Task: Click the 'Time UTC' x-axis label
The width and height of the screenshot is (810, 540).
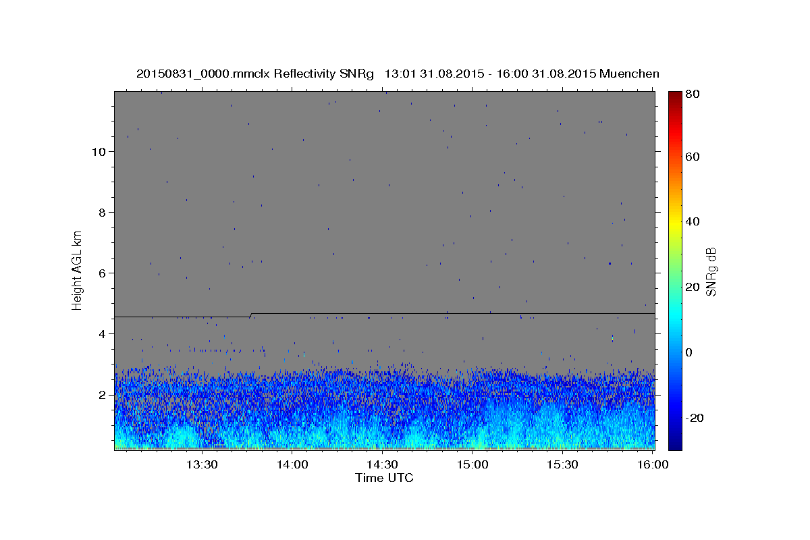Action: click(384, 479)
